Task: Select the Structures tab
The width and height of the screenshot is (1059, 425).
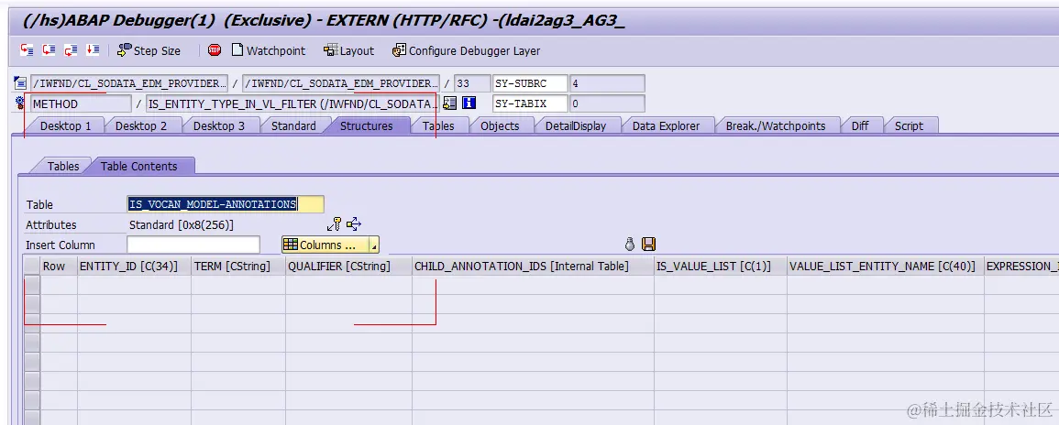Action: coord(366,125)
